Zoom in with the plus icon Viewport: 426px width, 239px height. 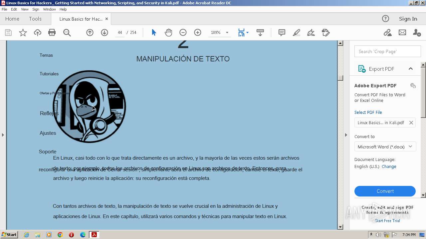pyautogui.click(x=198, y=33)
